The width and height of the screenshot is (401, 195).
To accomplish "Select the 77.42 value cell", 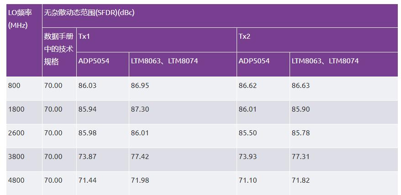I will pos(140,157).
